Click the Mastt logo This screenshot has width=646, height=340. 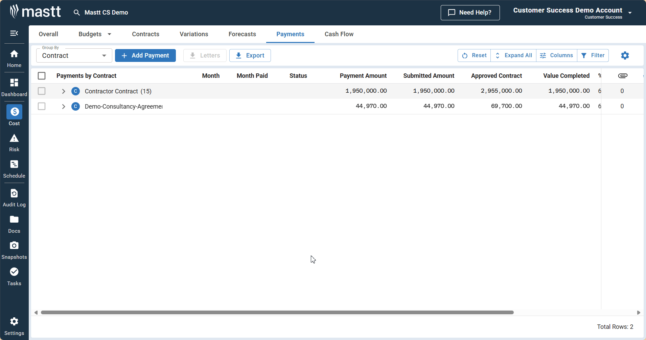tap(35, 12)
